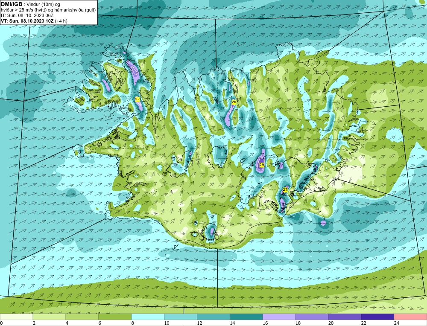Click the legend scale number 0

[x=1, y=323]
